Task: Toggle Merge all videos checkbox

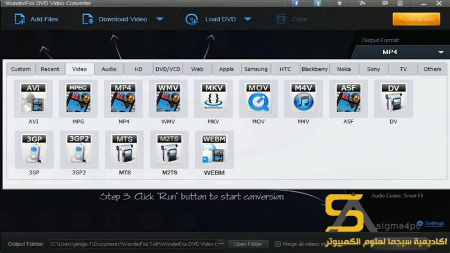Action: tap(277, 244)
